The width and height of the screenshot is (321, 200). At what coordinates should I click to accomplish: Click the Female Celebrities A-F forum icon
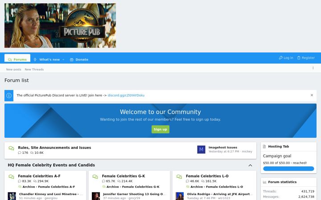pos(12,176)
